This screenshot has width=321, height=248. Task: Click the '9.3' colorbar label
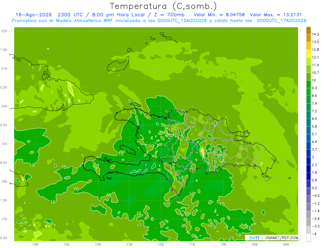coord(315,88)
